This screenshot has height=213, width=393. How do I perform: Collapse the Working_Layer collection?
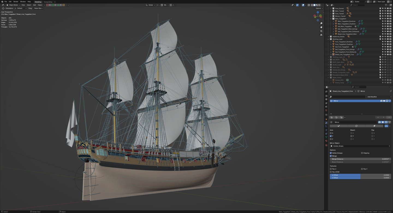point(329,39)
